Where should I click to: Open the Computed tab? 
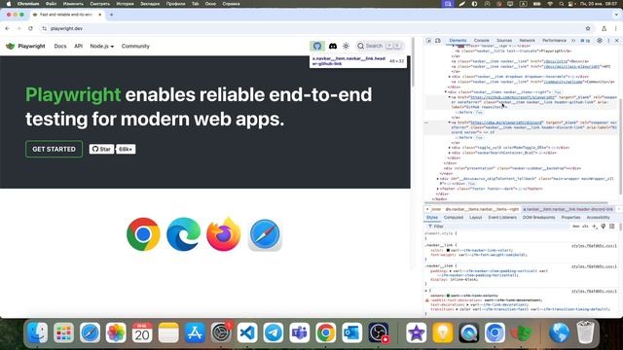point(454,218)
